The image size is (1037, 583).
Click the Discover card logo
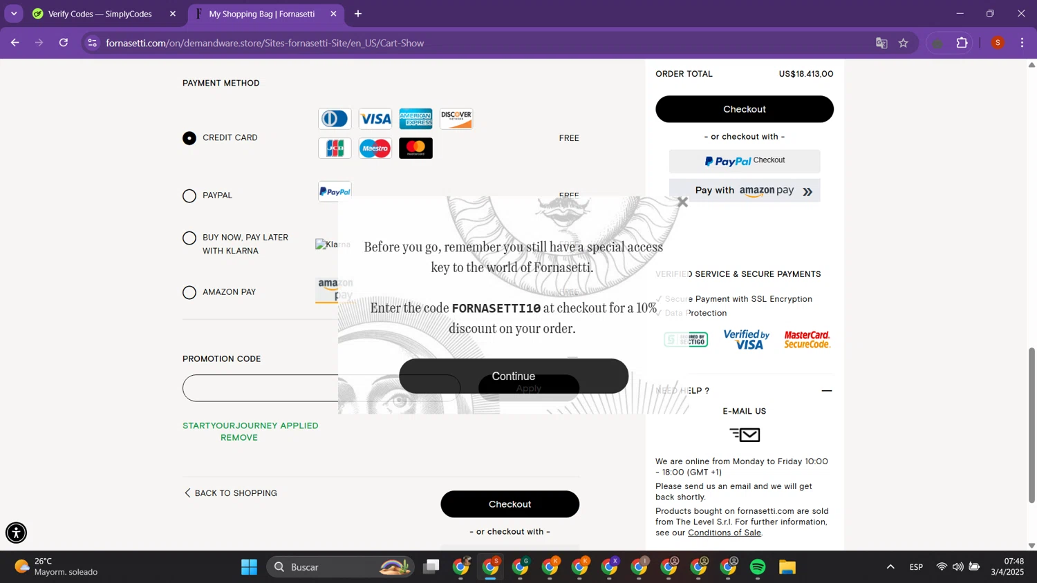[x=456, y=119]
